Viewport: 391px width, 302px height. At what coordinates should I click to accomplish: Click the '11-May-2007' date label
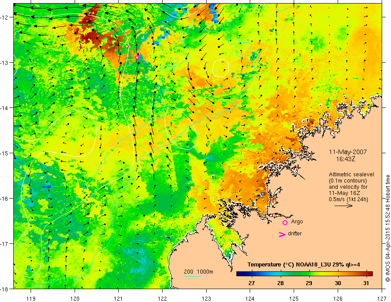347,152
